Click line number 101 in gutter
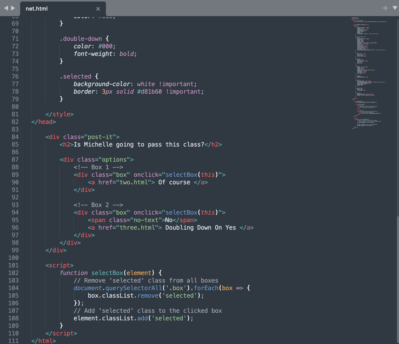This screenshot has width=399, height=344. coord(13,265)
